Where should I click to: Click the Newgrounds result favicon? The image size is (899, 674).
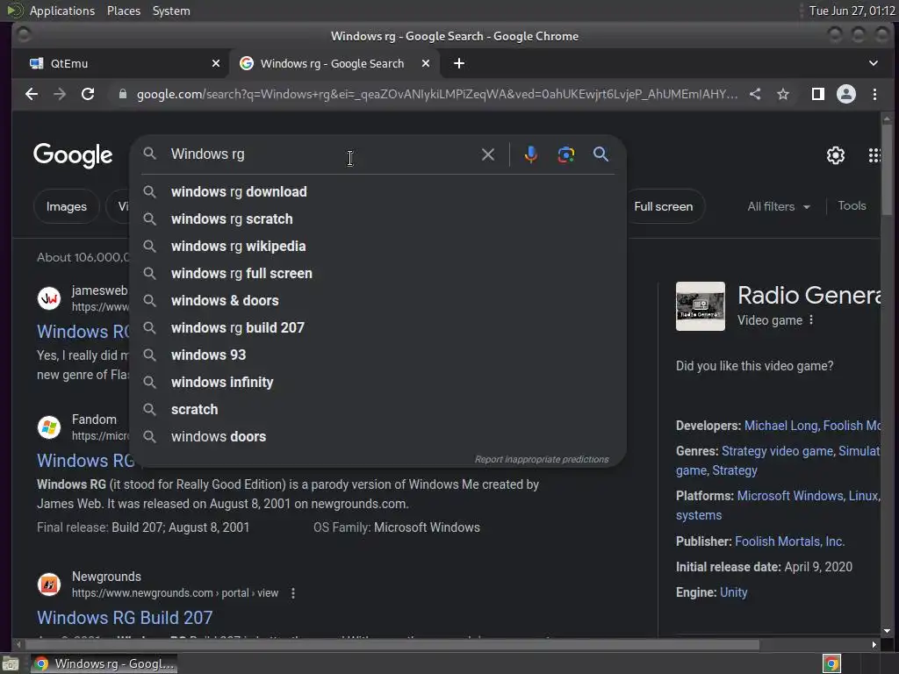pos(49,584)
